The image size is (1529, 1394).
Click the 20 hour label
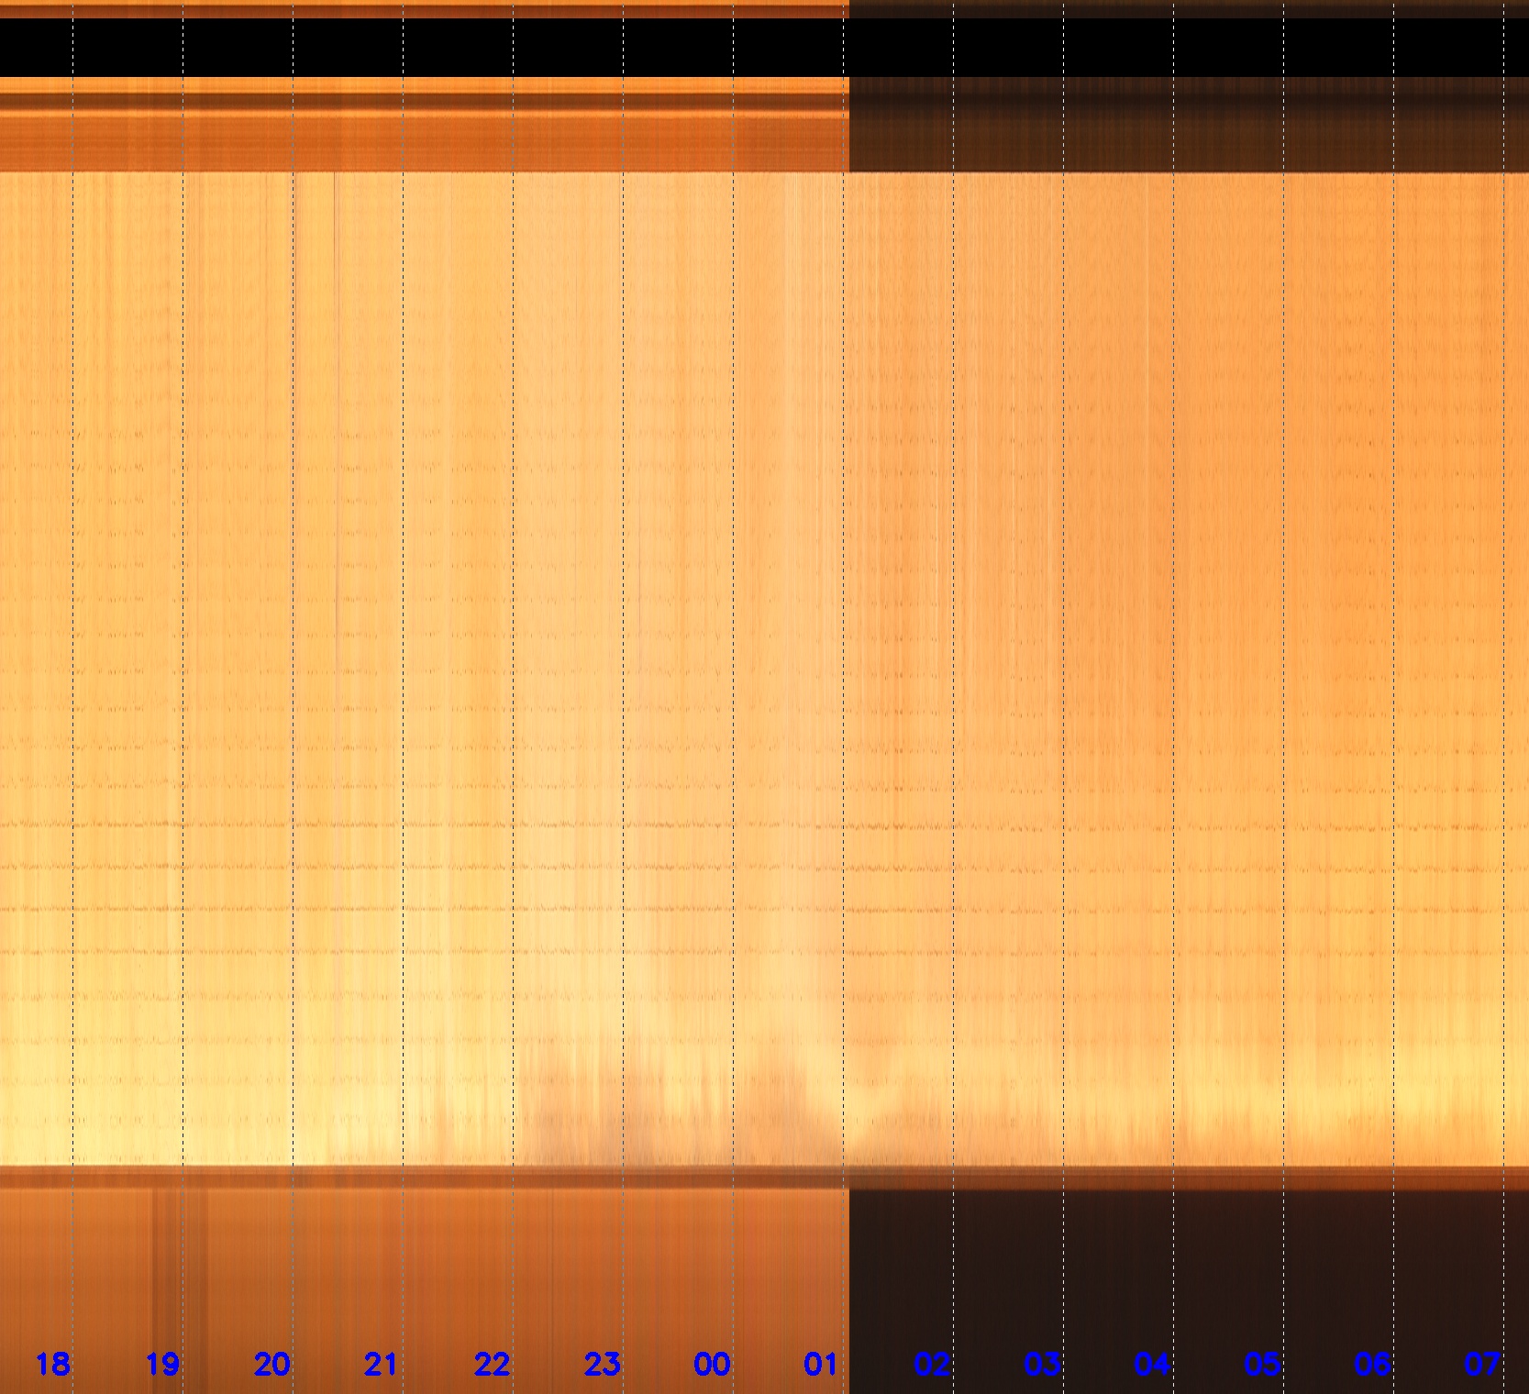point(272,1364)
